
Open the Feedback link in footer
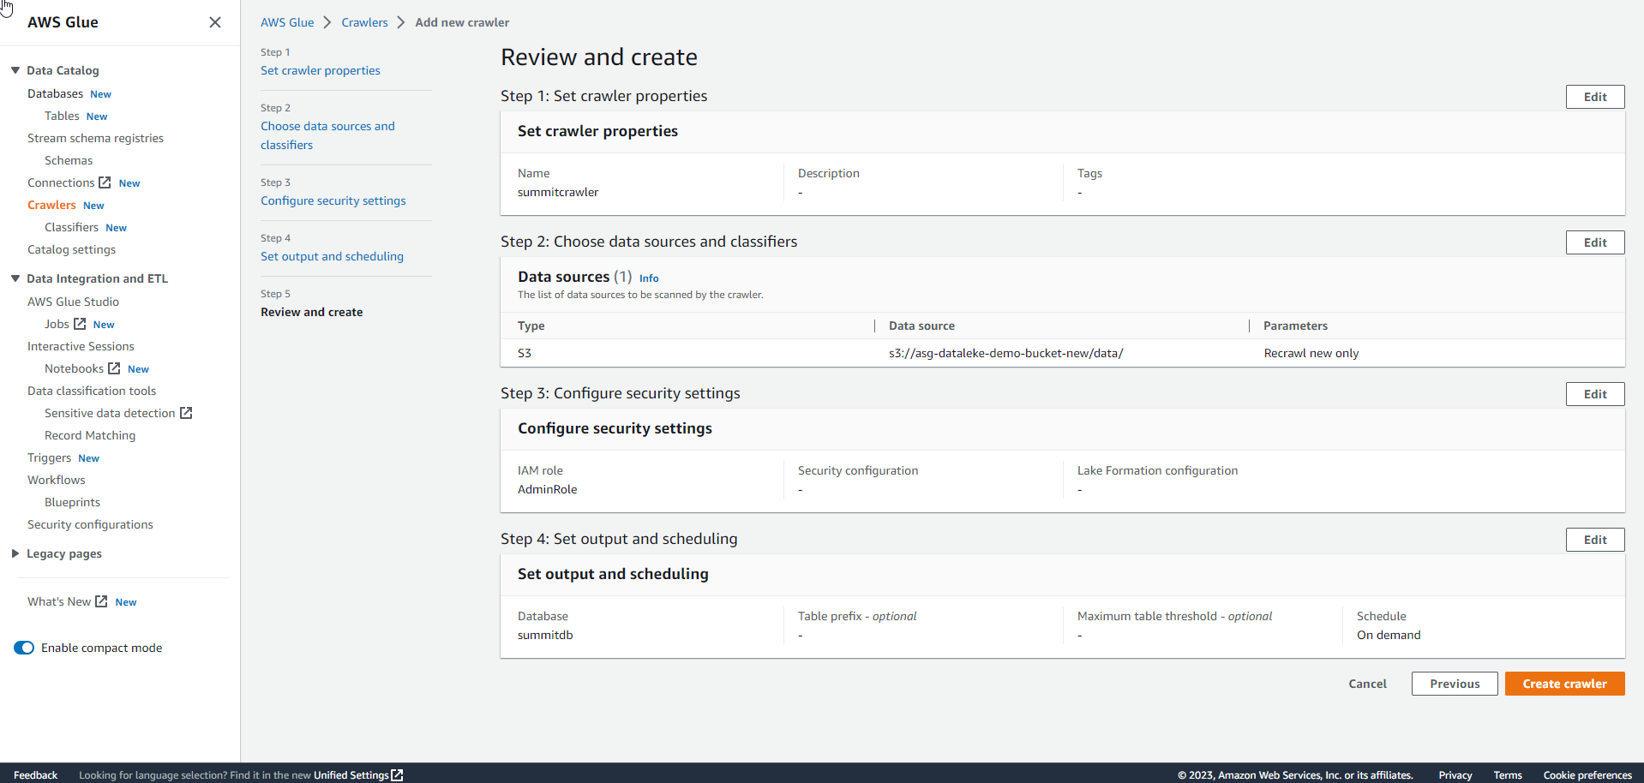(35, 774)
